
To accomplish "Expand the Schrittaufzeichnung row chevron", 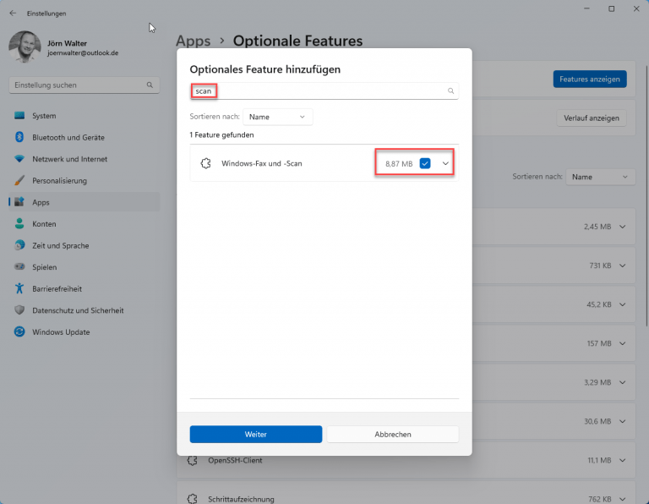I will point(623,499).
